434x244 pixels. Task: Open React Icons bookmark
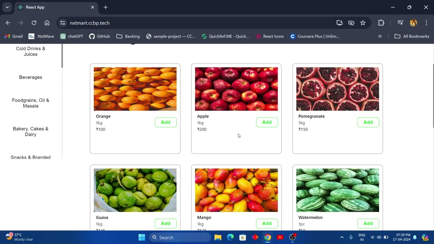[270, 36]
